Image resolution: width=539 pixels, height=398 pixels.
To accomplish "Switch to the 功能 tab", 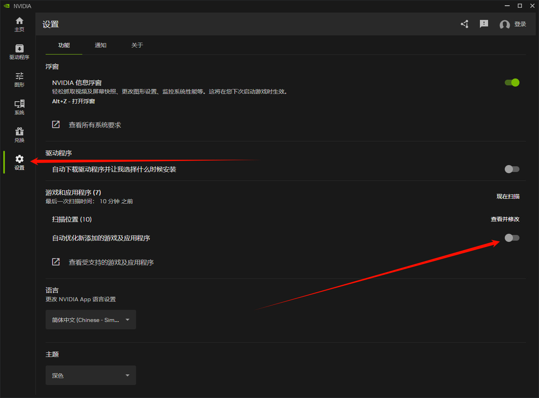I will pos(64,45).
